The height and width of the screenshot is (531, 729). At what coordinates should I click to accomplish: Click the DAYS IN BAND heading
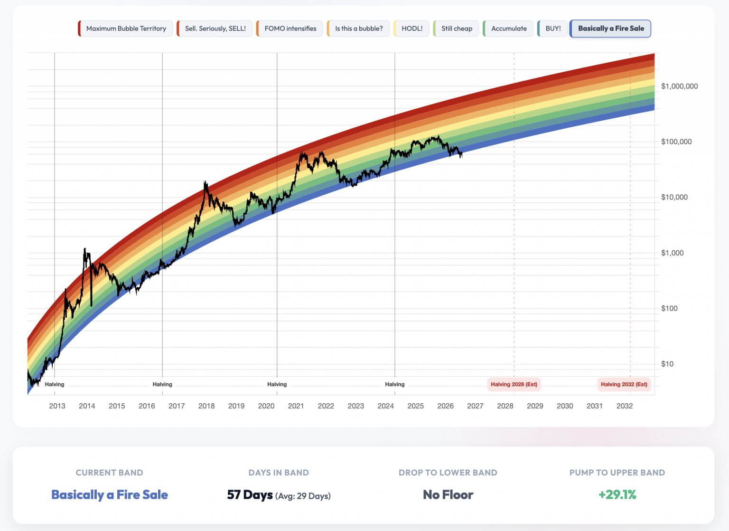279,473
